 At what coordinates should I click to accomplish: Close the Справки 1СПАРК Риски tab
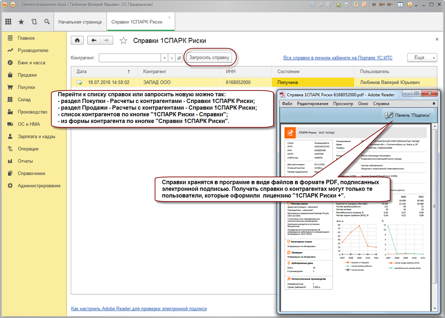click(169, 17)
